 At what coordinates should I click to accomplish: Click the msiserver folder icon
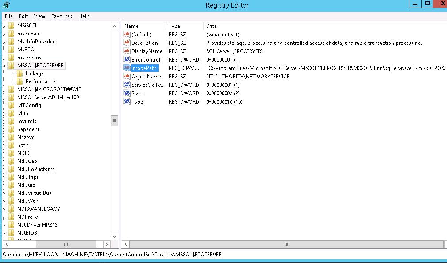12,34
